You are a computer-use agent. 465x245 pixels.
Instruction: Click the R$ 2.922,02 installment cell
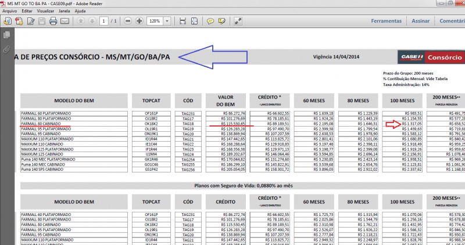click(358, 170)
